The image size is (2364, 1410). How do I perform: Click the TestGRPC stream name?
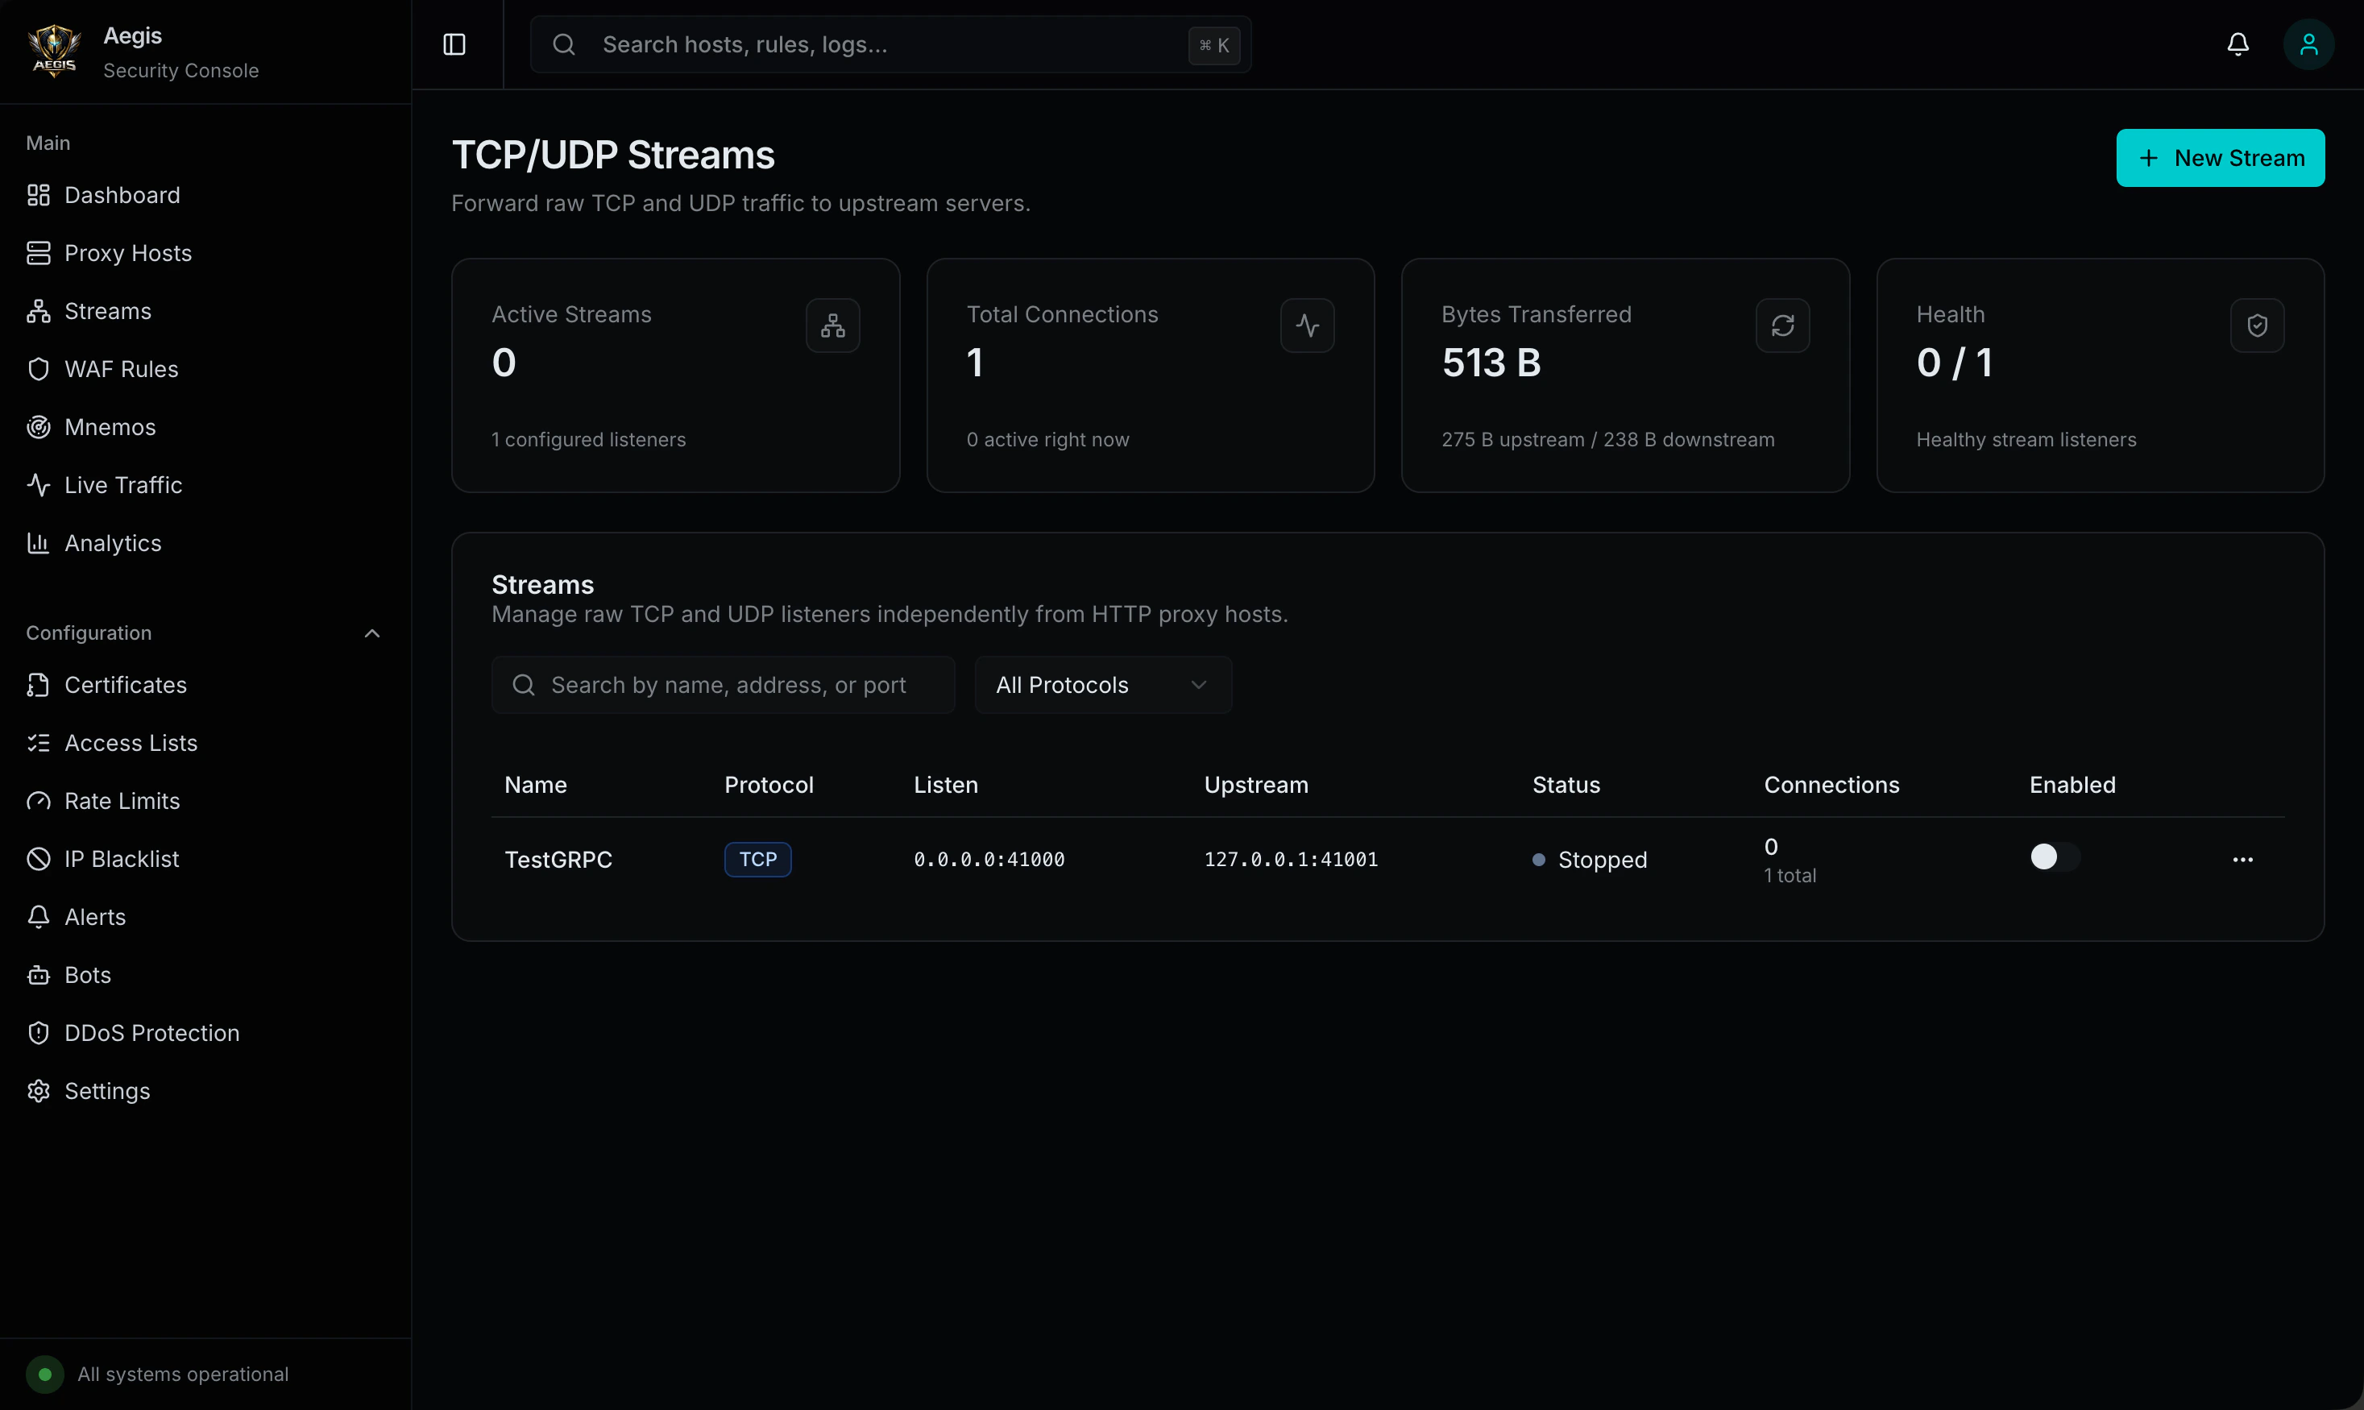[558, 860]
